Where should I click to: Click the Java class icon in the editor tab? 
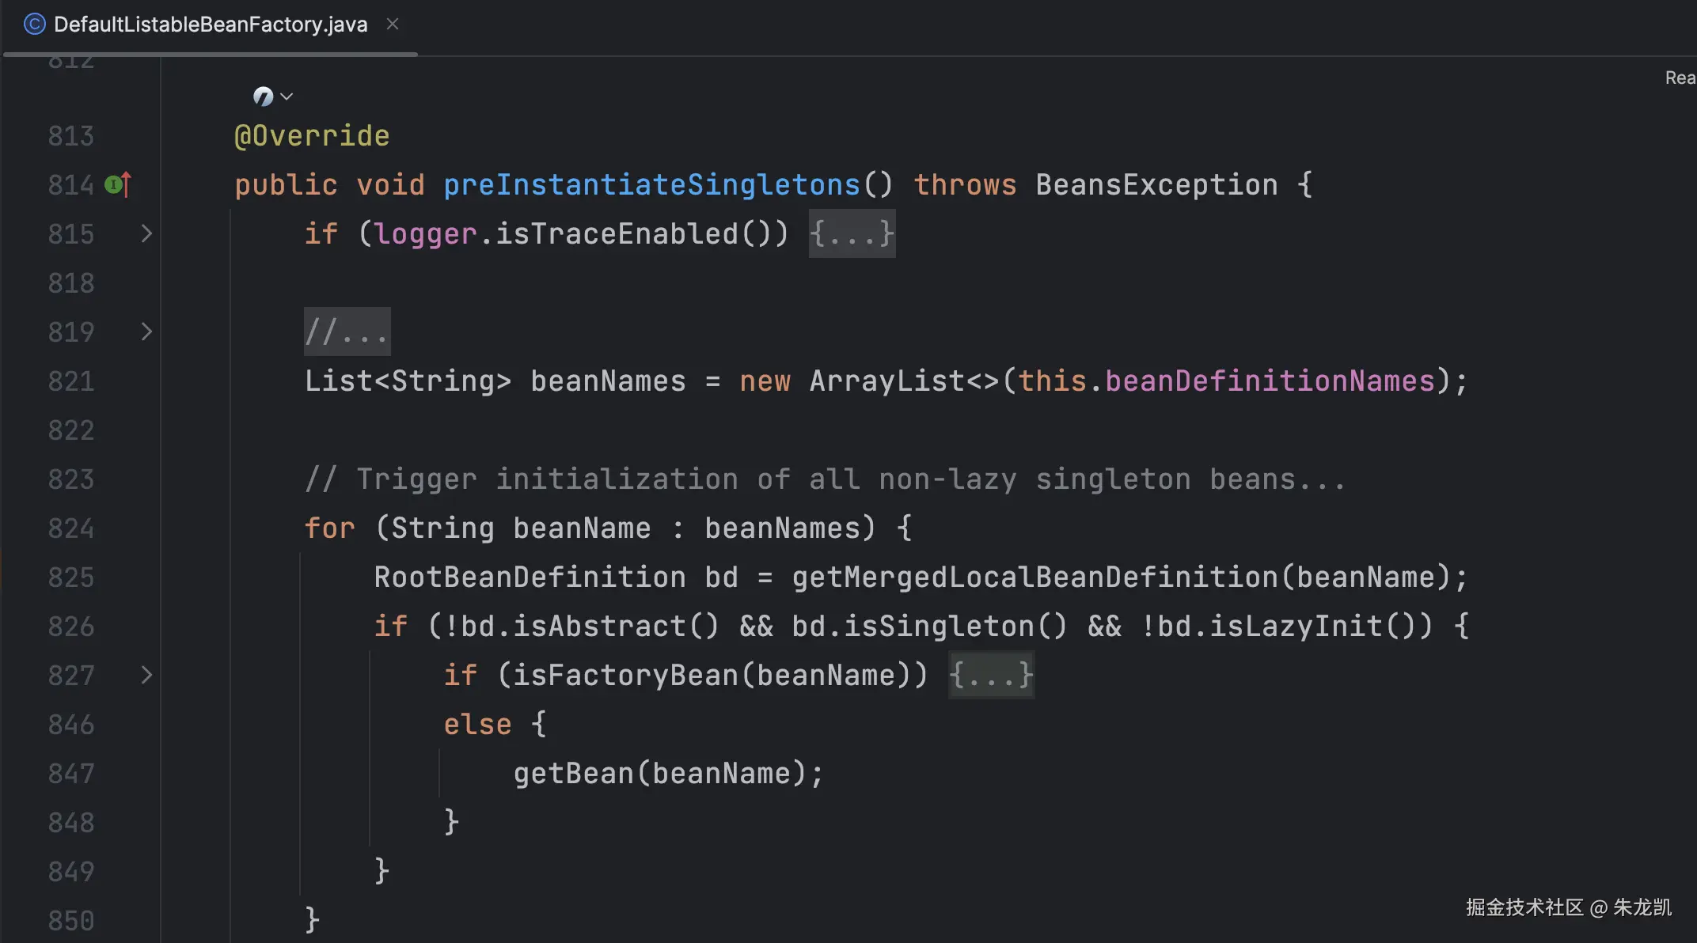click(x=34, y=25)
